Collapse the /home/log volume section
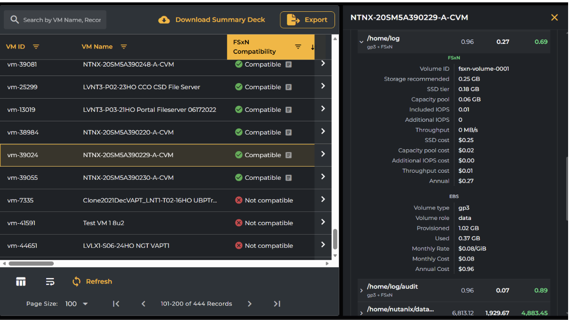The width and height of the screenshot is (570, 320). pyautogui.click(x=361, y=42)
